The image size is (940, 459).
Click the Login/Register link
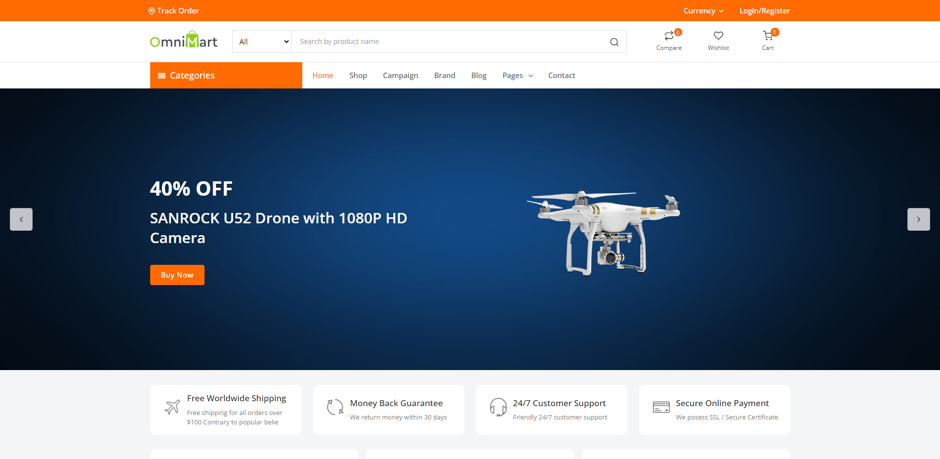pos(764,11)
